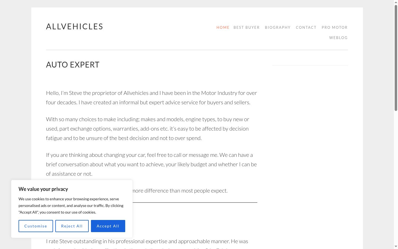
Task: Click the cookie consent description text
Action: pos(71,206)
